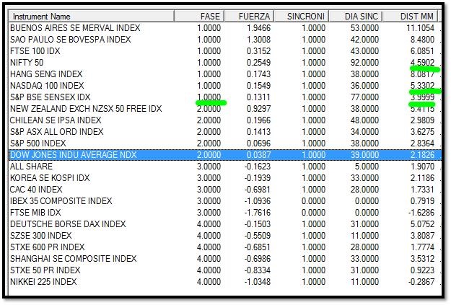The image size is (451, 305).
Task: Select the SAO PAULO SE BOVESPA INDEX row
Action: pos(225,40)
